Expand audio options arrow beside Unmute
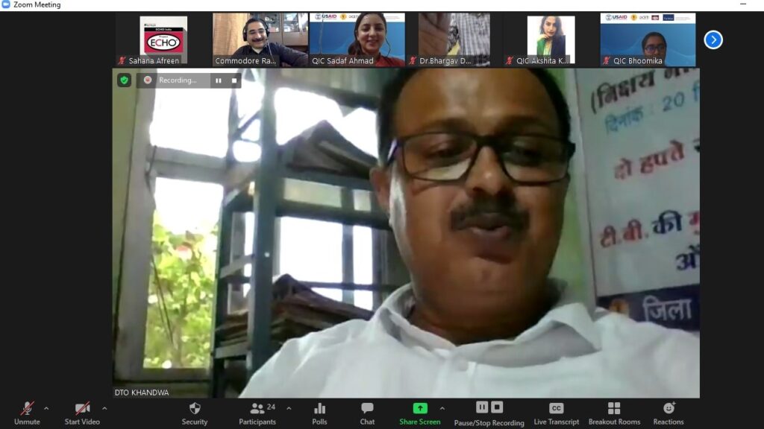This screenshot has height=429, width=764. click(x=46, y=408)
